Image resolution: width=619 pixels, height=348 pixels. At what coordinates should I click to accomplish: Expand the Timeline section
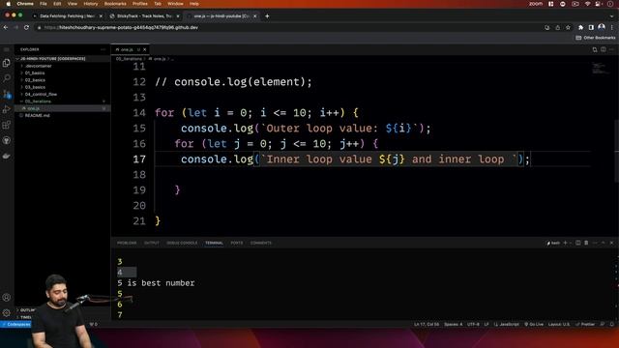[x=24, y=317]
